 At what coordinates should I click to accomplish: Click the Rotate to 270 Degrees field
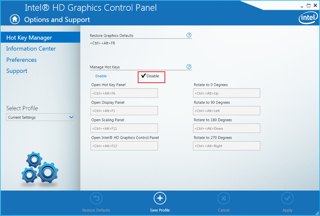226,146
